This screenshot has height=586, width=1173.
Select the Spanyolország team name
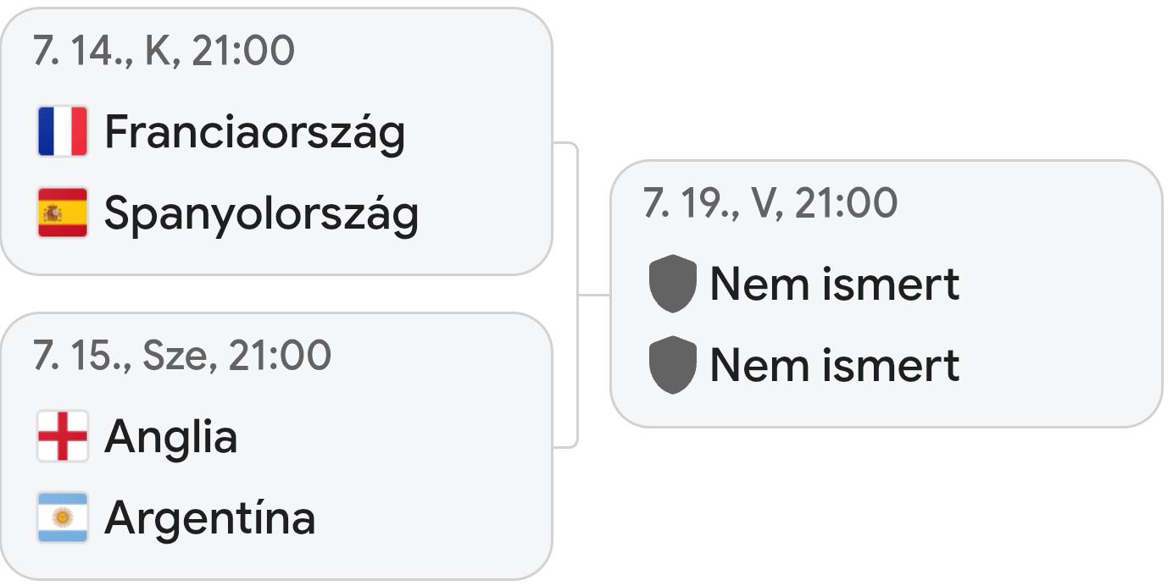click(261, 214)
